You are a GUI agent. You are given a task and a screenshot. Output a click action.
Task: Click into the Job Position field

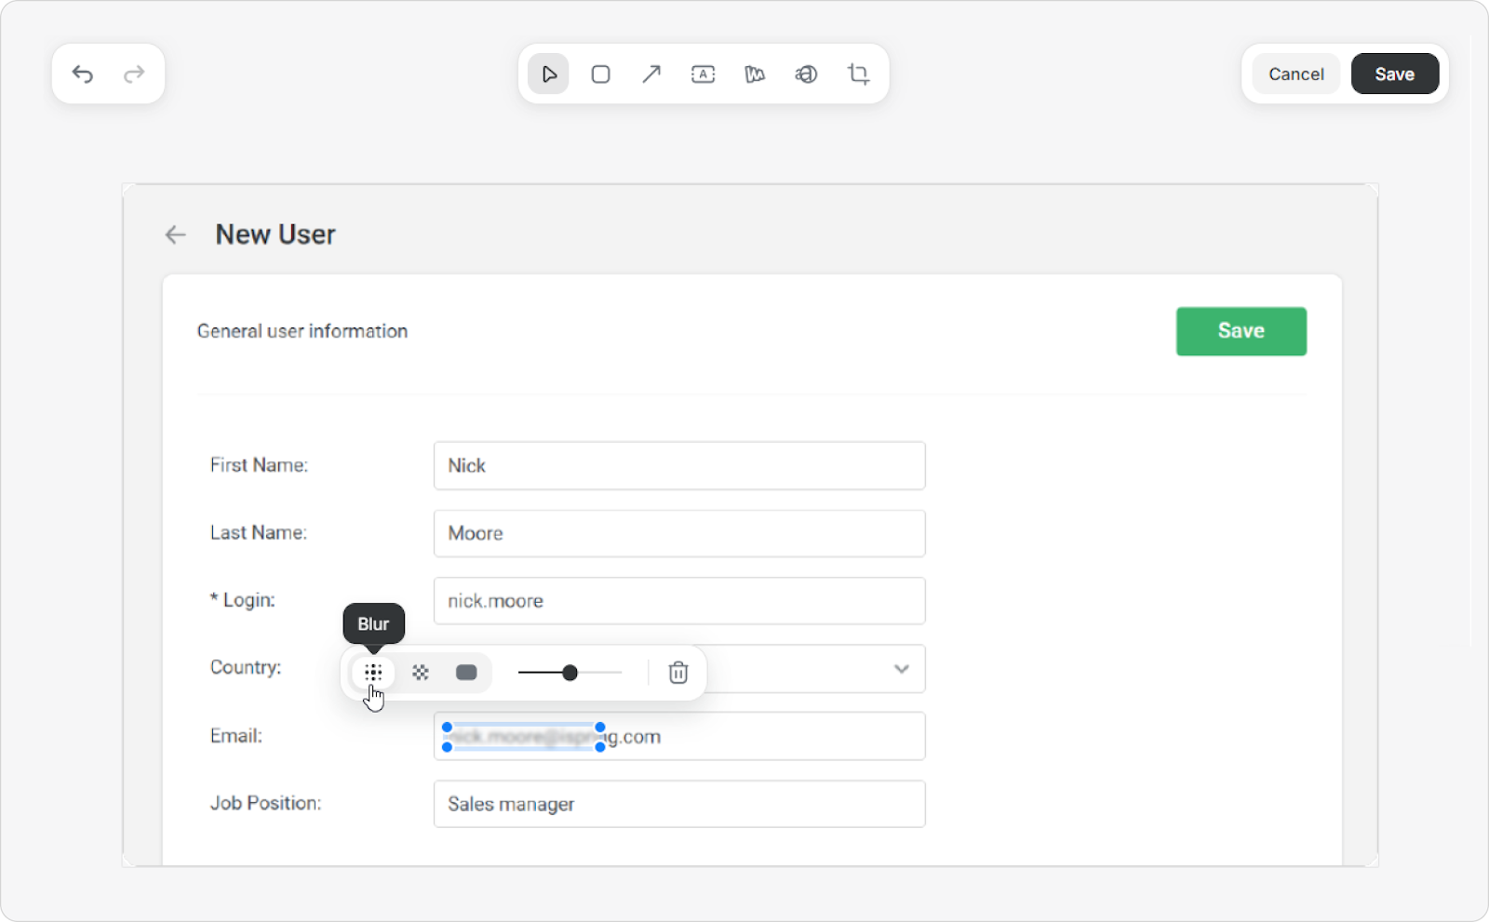click(679, 804)
